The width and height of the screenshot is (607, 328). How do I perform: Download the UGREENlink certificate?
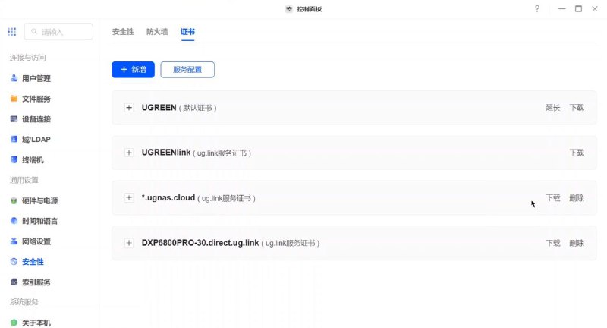pos(577,153)
